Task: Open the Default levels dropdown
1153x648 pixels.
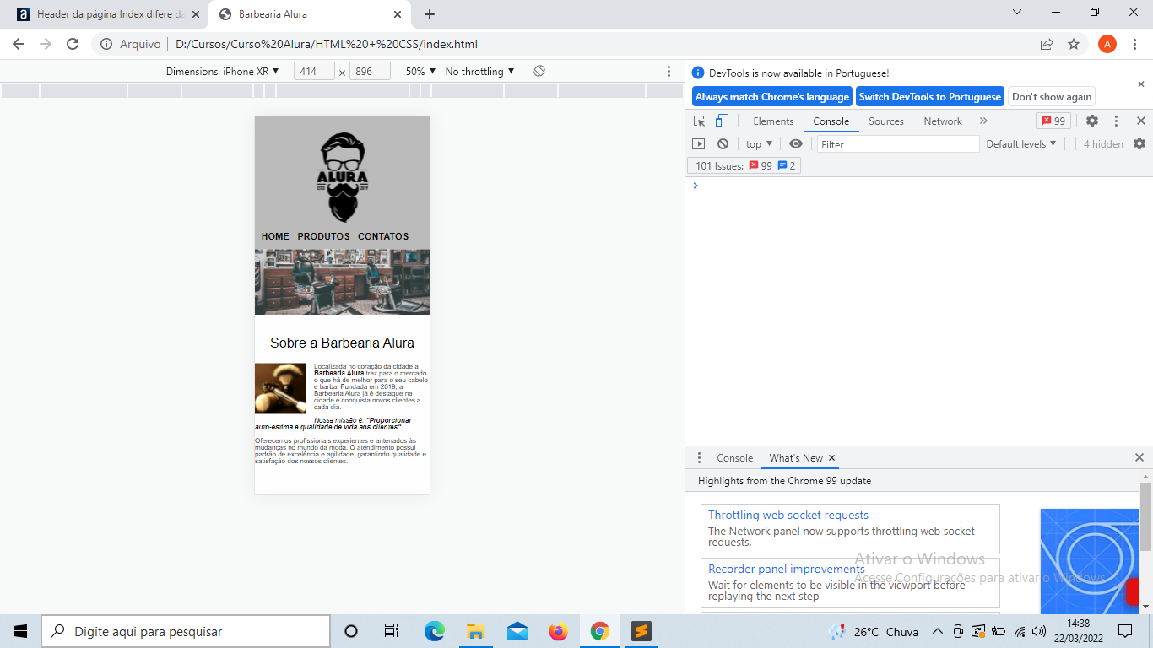Action: pos(1021,144)
